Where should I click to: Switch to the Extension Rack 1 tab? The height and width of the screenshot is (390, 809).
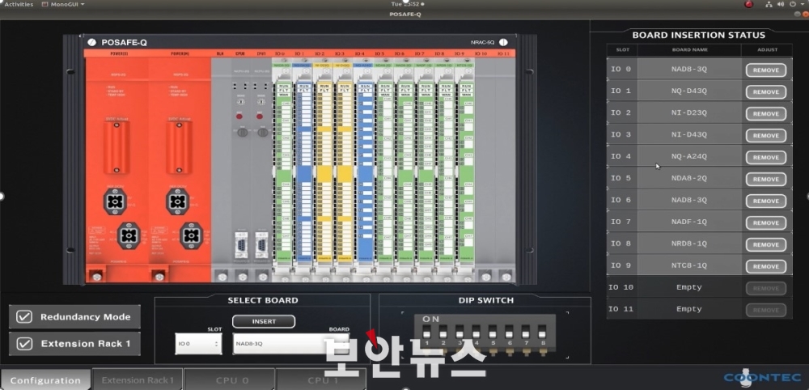[138, 380]
